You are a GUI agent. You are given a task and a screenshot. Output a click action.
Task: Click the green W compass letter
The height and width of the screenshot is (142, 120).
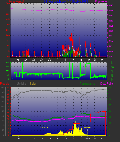pyautogui.click(x=113, y=67)
